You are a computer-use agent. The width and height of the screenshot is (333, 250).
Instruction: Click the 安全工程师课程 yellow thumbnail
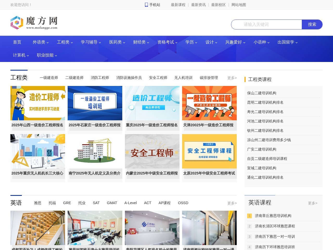(209, 151)
